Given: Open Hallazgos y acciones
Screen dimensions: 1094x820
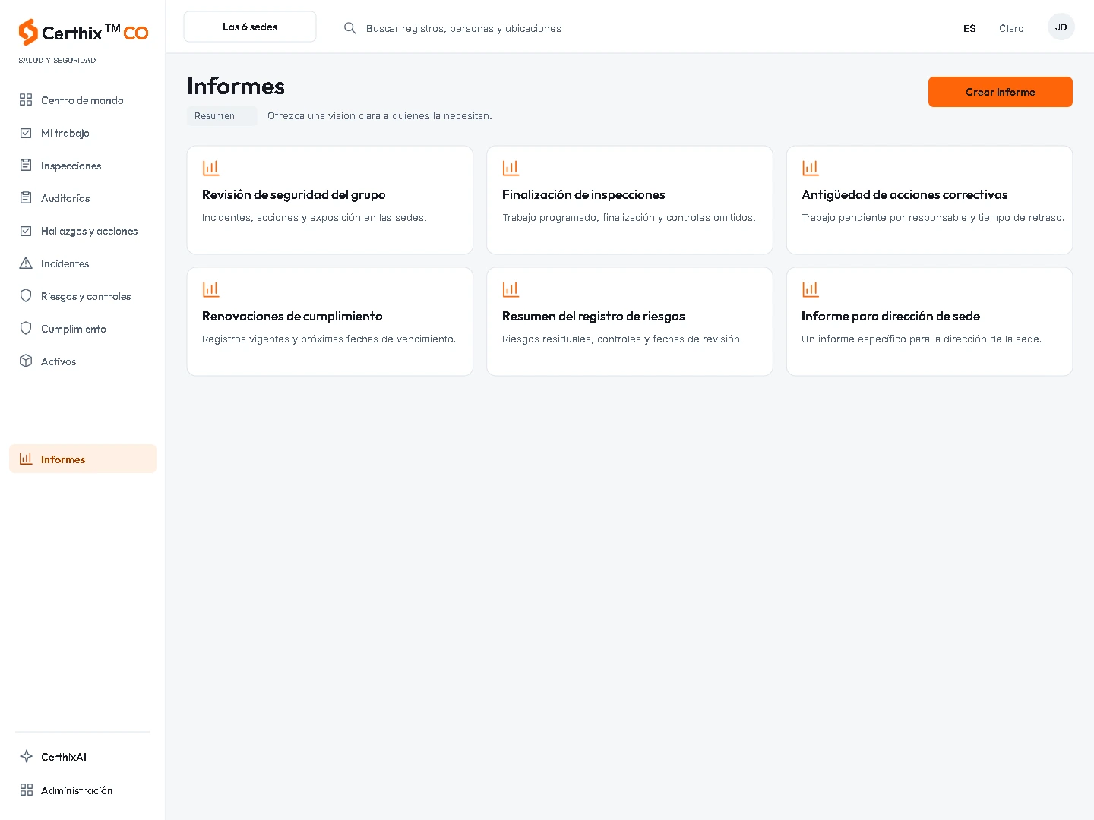Looking at the screenshot, I should [x=83, y=231].
